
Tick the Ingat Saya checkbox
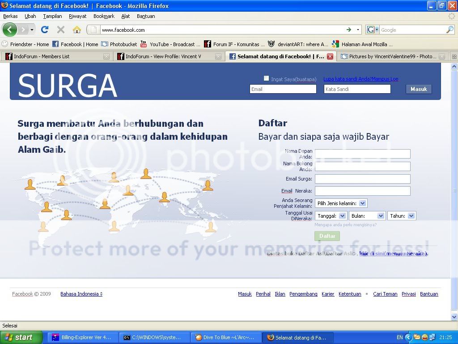(266, 78)
